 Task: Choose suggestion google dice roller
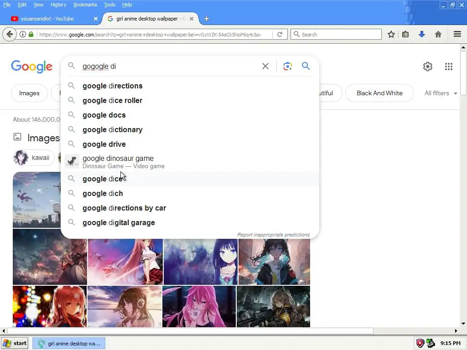[x=190, y=100]
